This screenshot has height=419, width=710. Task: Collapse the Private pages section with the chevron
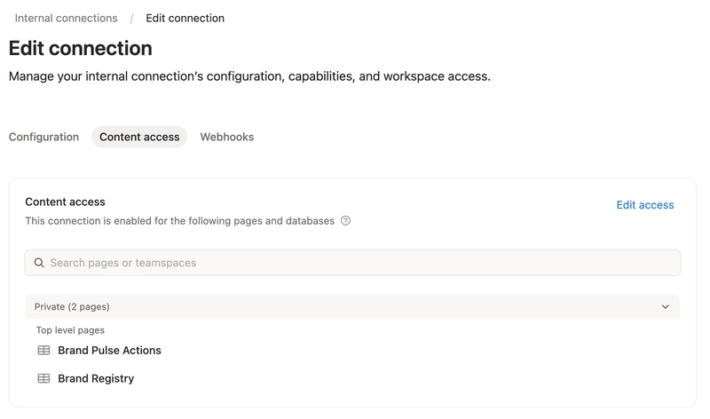point(665,306)
